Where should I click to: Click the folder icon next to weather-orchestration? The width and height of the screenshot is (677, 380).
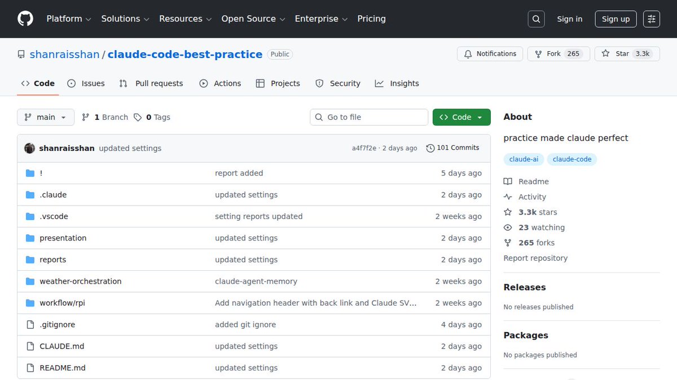[x=30, y=281]
